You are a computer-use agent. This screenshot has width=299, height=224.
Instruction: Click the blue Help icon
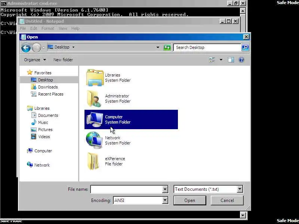tap(241, 60)
